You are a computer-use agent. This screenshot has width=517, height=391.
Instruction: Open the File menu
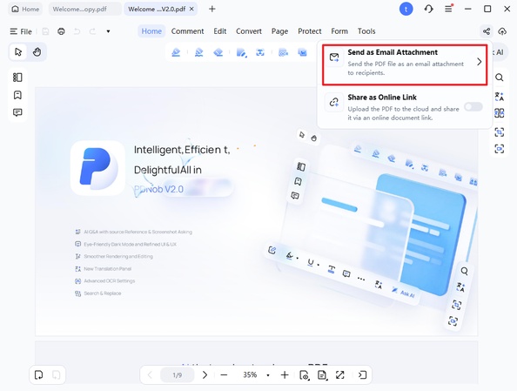click(21, 31)
